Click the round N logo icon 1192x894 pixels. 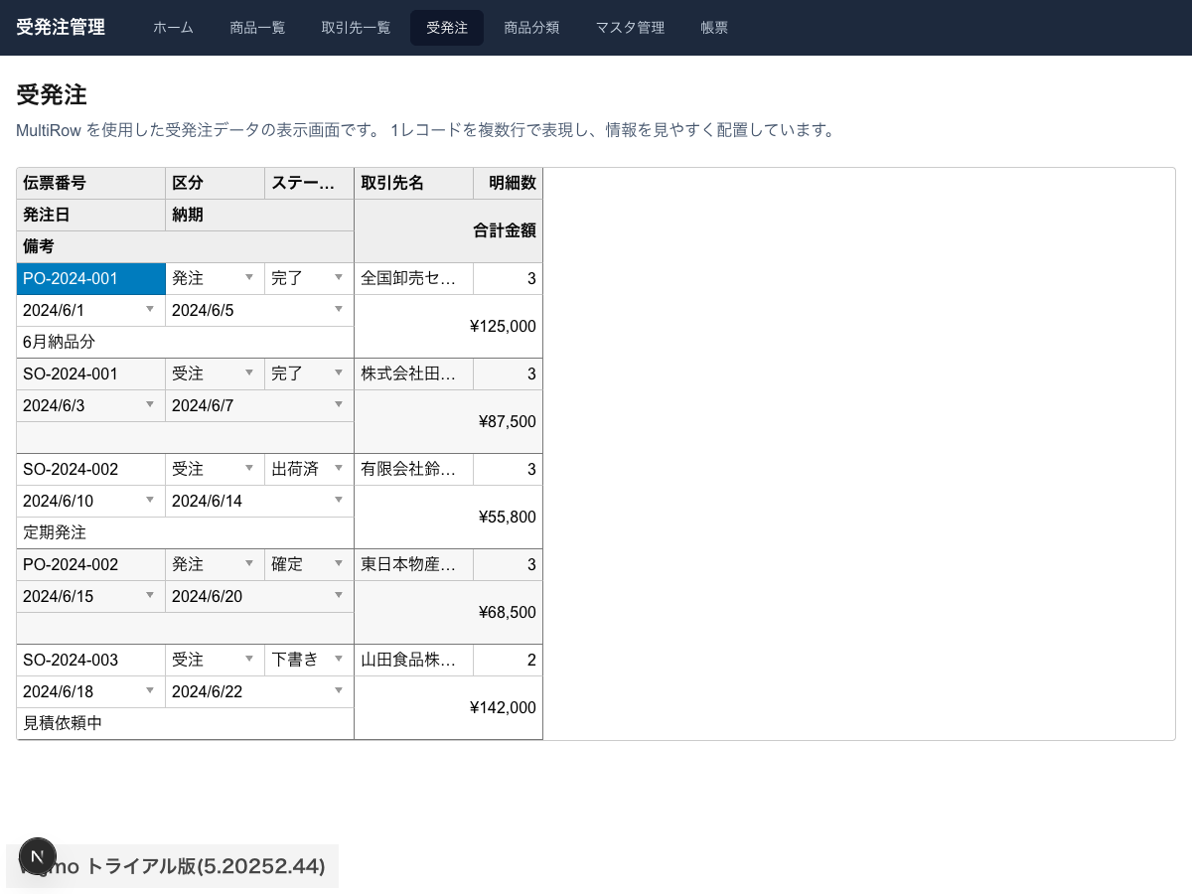coord(38,856)
